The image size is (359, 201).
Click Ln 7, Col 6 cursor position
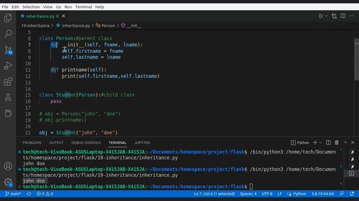click(x=214, y=194)
